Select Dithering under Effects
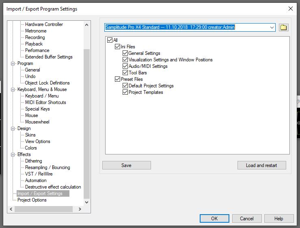Viewport: 300px width, 228px height. pos(33,161)
